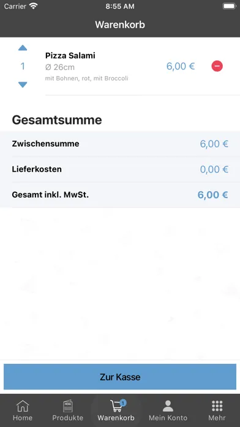This screenshot has height=427, width=240.
Task: Tap the person silhouette account icon
Action: [x=168, y=406]
